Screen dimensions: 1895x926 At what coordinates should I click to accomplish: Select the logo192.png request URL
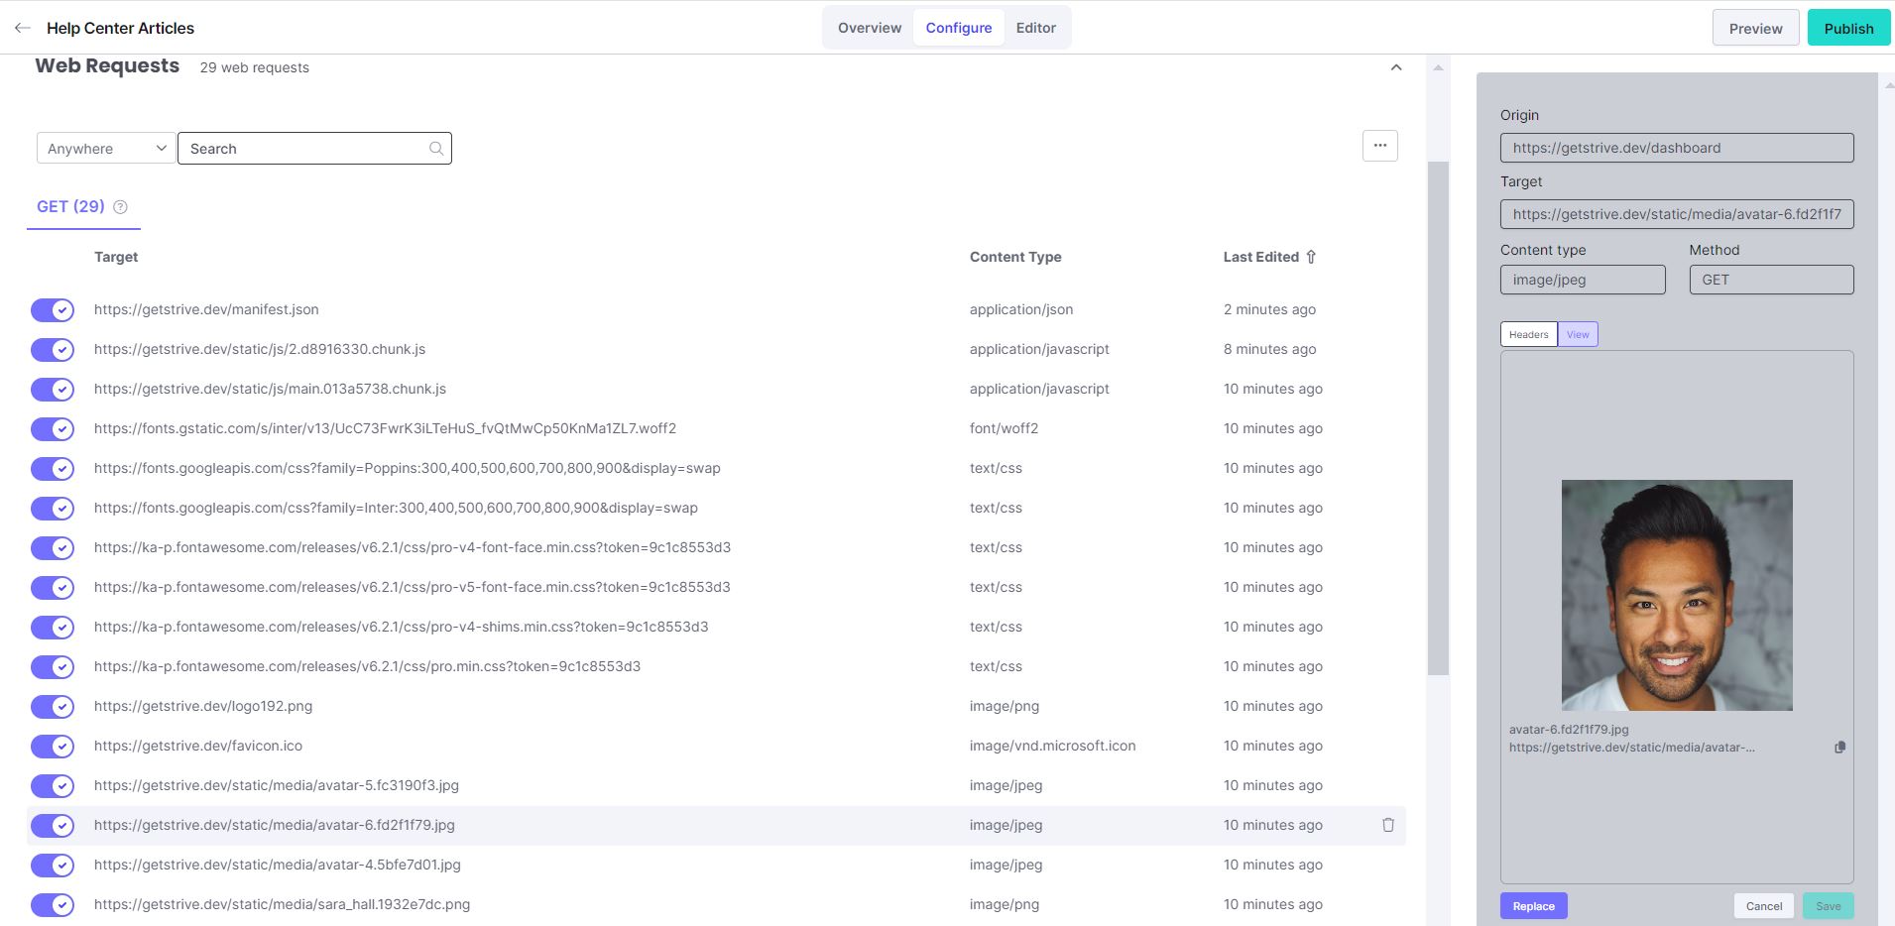(203, 706)
